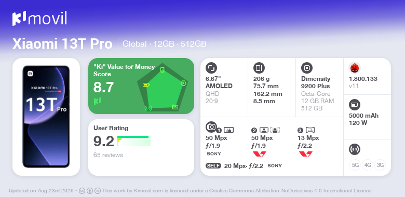Click the 5G network badge

pos(355,165)
